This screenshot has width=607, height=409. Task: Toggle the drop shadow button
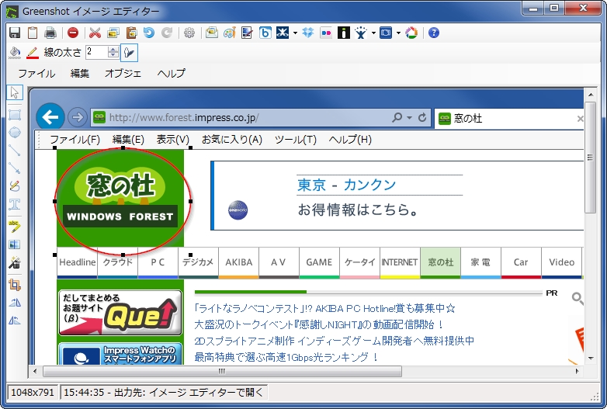point(130,53)
